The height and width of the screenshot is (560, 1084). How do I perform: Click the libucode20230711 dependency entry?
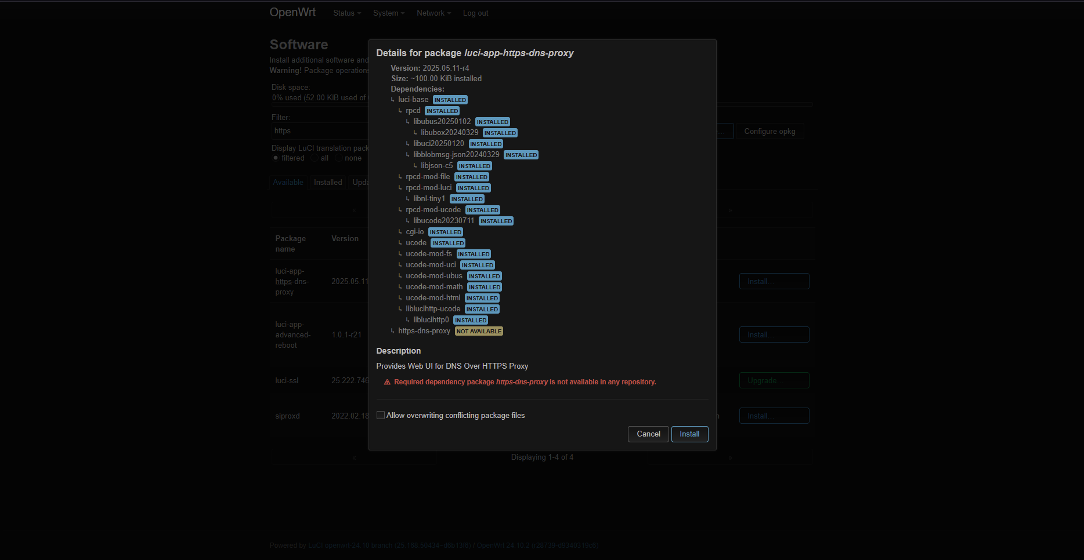[444, 221]
